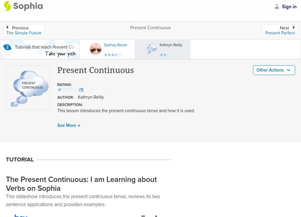Go to the Present Perfect lesson
This screenshot has height=217, width=301.
pyautogui.click(x=280, y=33)
